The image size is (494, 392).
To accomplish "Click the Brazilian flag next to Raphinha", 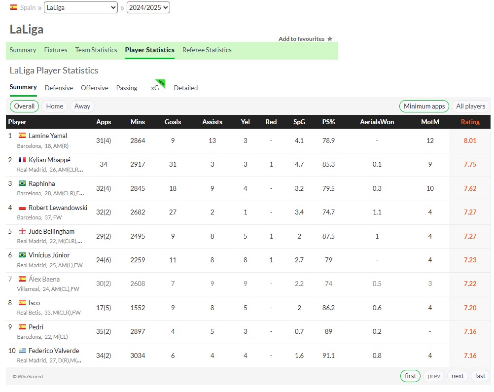I will tap(22, 183).
